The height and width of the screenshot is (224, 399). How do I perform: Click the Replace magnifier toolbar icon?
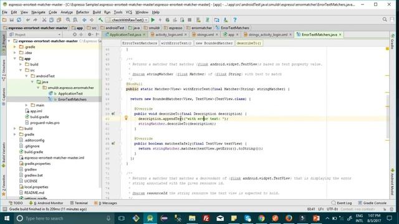coord(75,20)
